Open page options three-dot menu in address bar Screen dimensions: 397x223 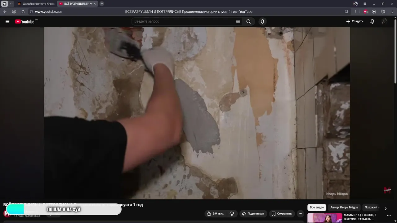[x=355, y=11]
